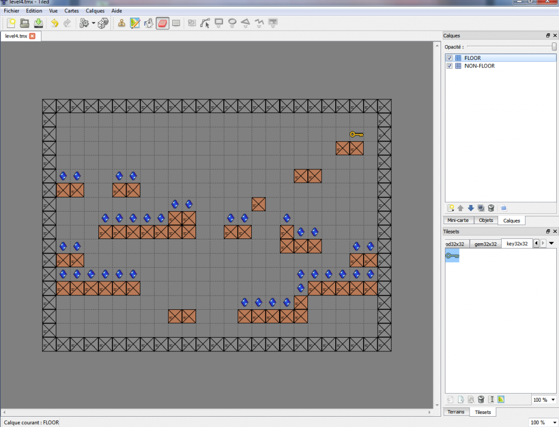The height and width of the screenshot is (427, 559).
Task: Adjust the Opacité slider
Action: coord(553,47)
